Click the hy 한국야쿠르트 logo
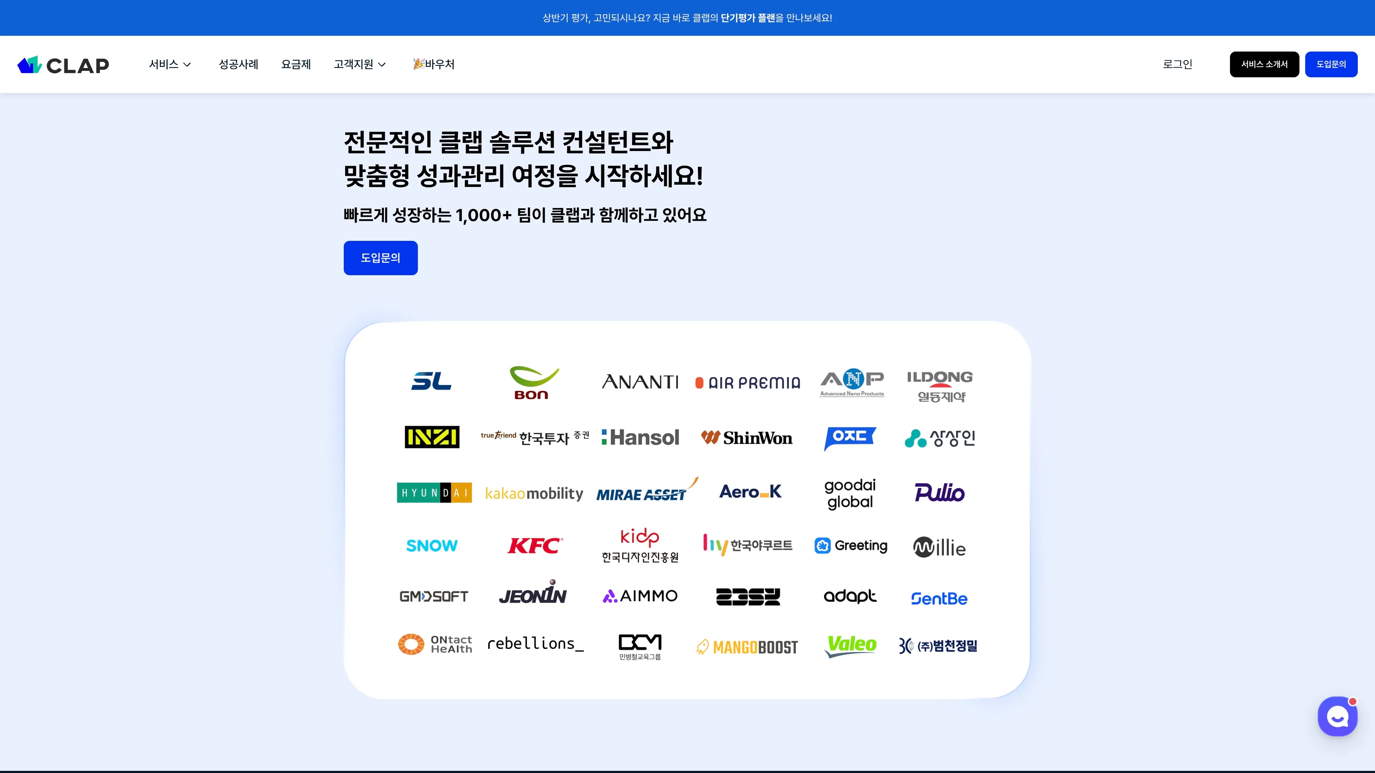 coord(747,545)
